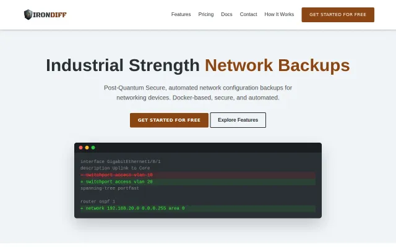Click the green terminal window dot
This screenshot has height=247, width=396.
point(93,148)
